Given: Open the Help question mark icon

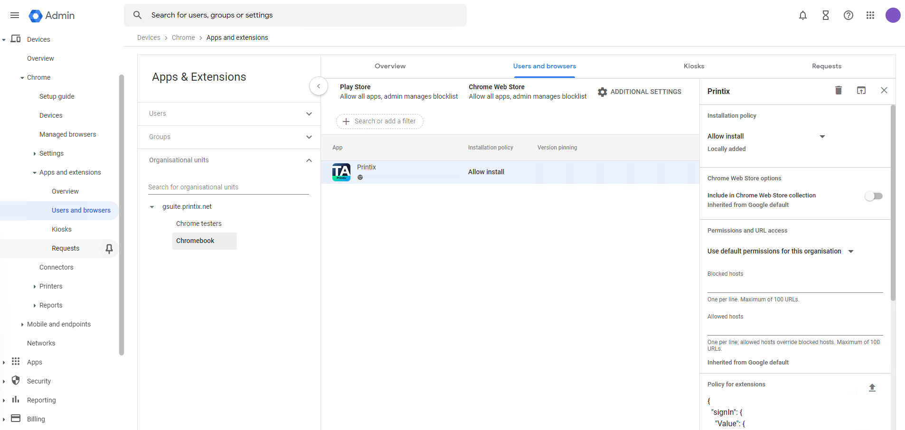Looking at the screenshot, I should coord(848,15).
